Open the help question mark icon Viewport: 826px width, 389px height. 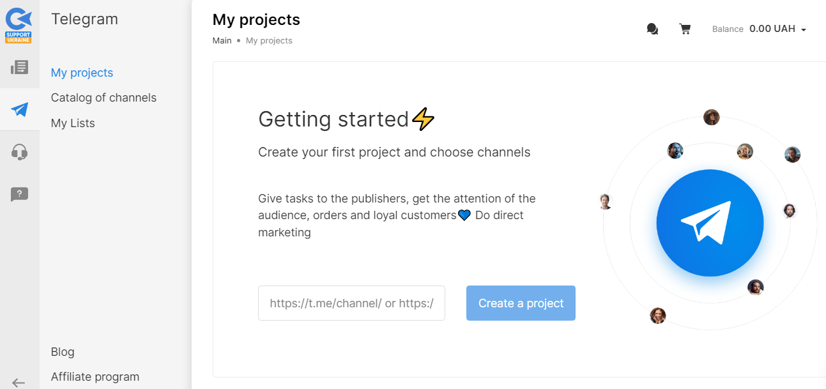click(x=20, y=194)
